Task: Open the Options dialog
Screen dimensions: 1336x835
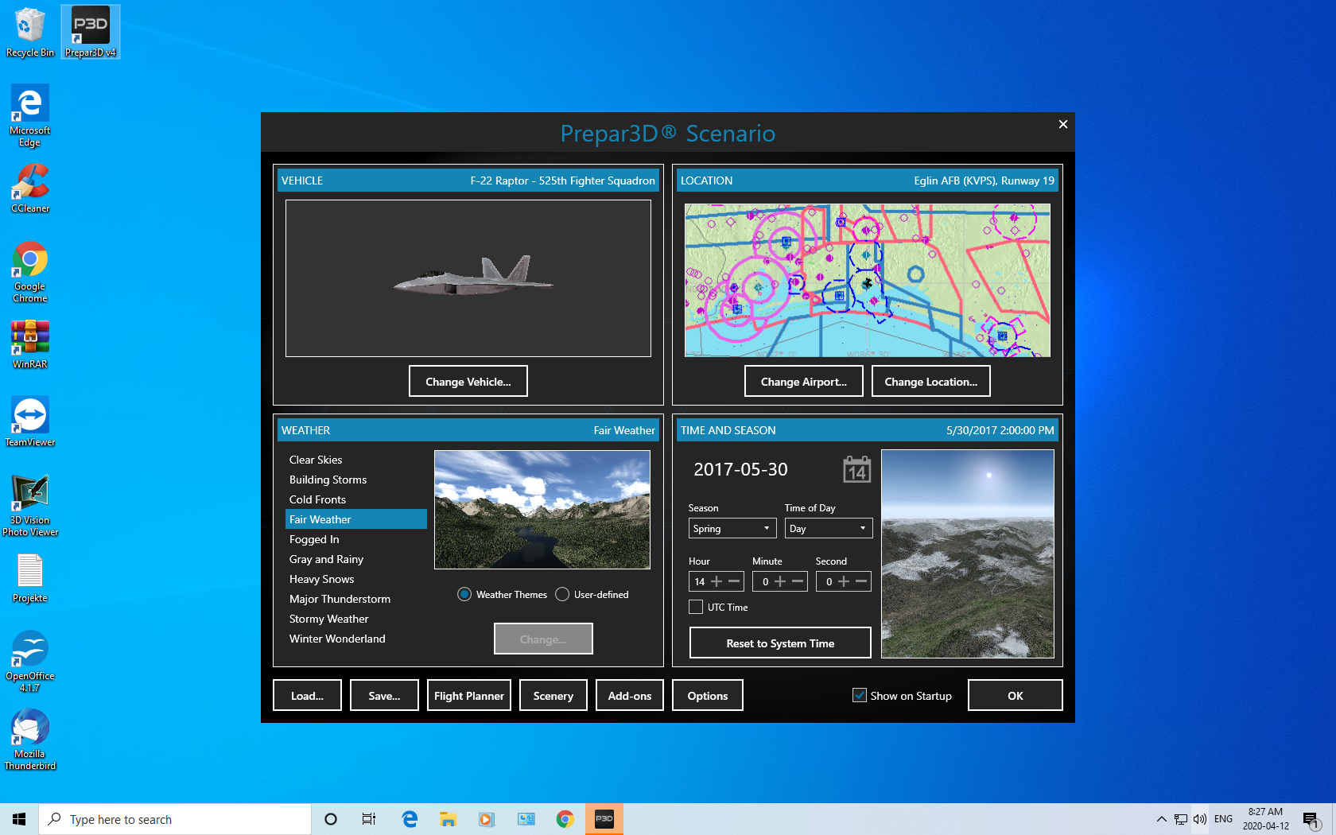Action: pyautogui.click(x=708, y=695)
